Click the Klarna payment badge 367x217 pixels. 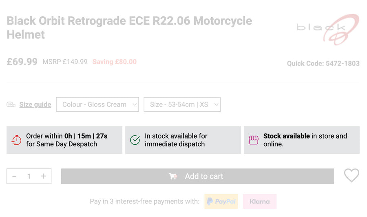pos(260,202)
